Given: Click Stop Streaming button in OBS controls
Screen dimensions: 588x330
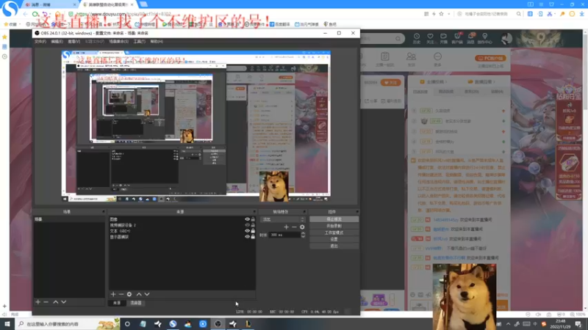Looking at the screenshot, I should [x=334, y=219].
